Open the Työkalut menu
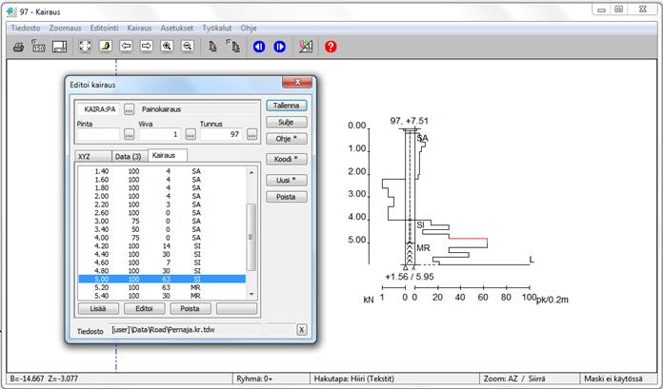Screen dimensions: 663x389 point(217,28)
